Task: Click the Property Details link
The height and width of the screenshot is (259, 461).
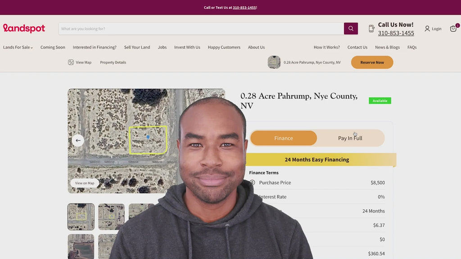Action: [x=113, y=62]
